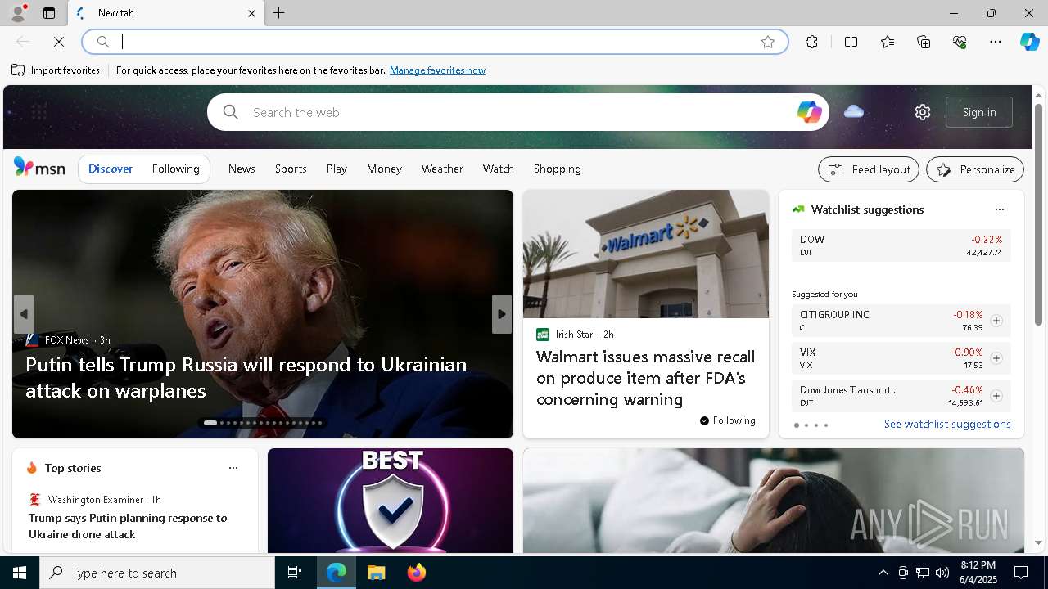Select first carousel slide indicator
Viewport: 1048px width, 589px height.
210,423
